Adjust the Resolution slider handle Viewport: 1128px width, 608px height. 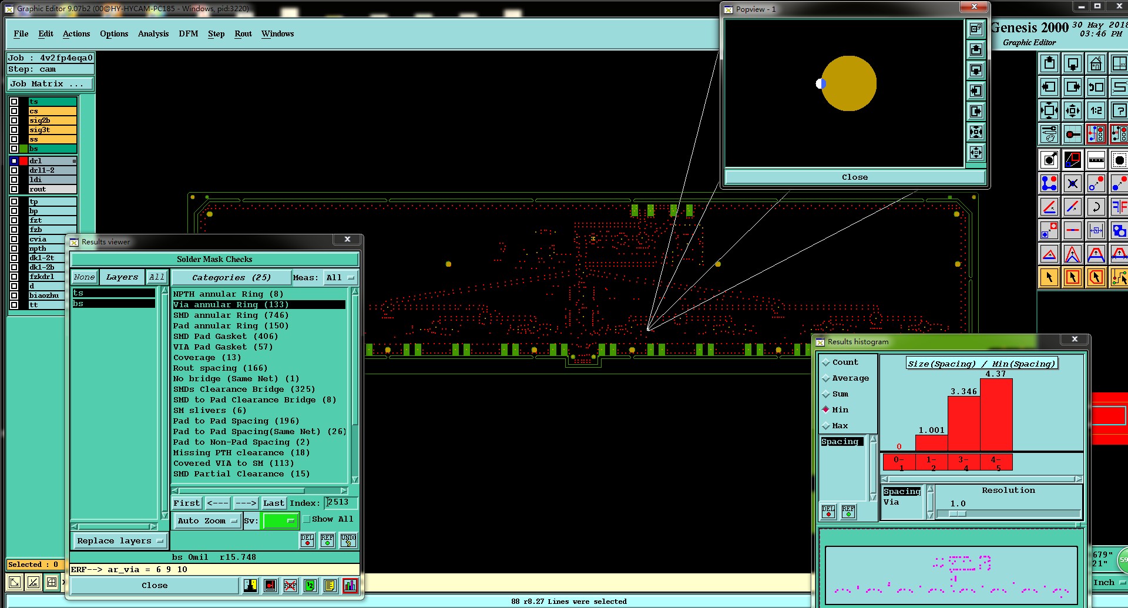click(957, 514)
